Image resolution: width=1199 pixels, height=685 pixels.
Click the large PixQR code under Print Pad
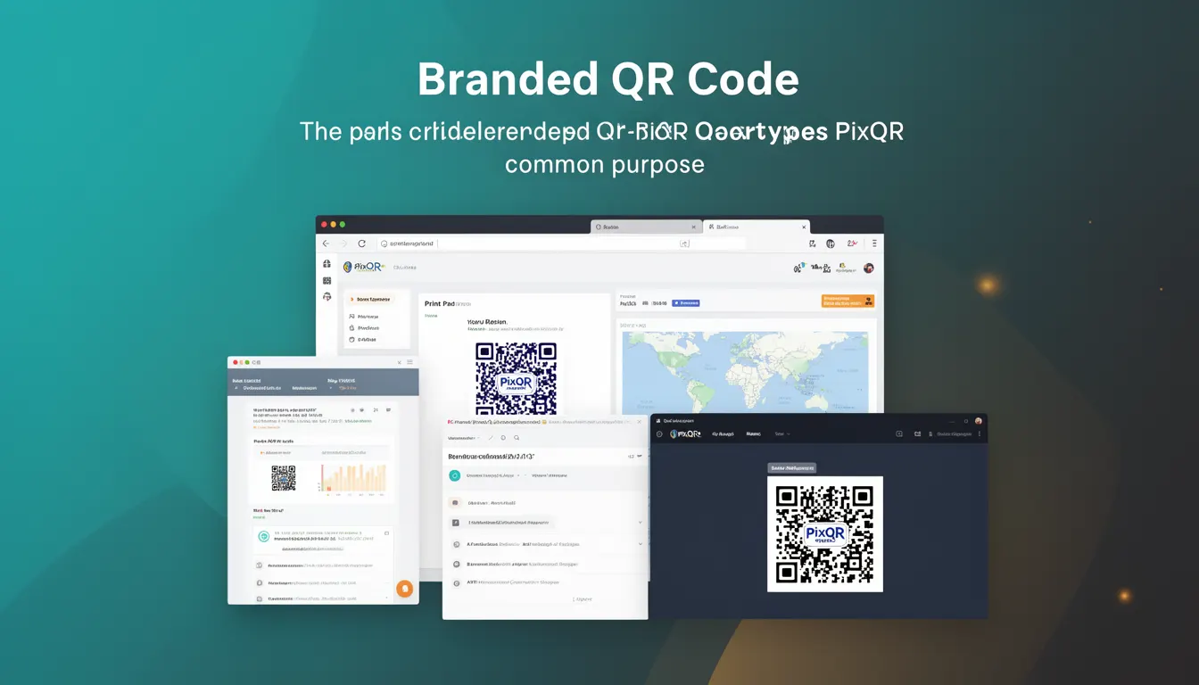click(x=516, y=378)
